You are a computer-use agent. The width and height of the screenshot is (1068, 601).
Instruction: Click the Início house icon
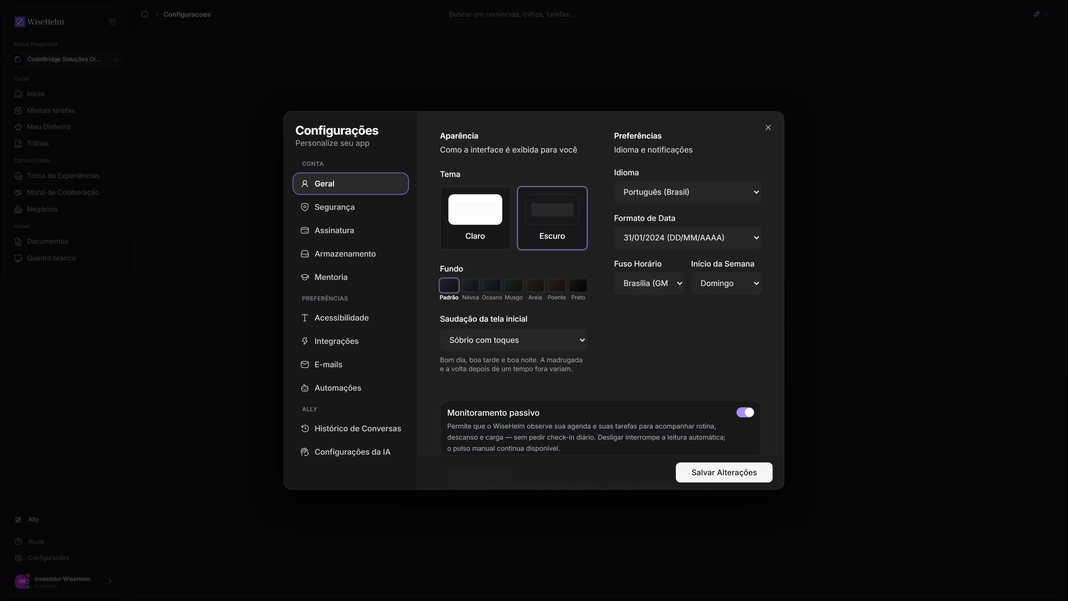click(x=18, y=94)
